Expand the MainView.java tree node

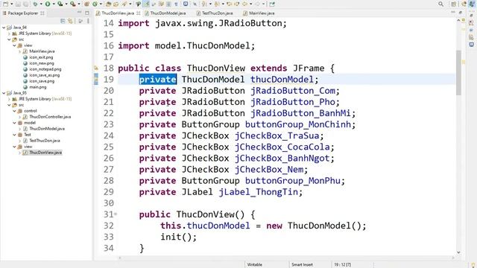[x=20, y=51]
